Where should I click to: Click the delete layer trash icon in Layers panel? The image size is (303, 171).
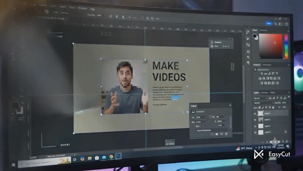coord(287,142)
